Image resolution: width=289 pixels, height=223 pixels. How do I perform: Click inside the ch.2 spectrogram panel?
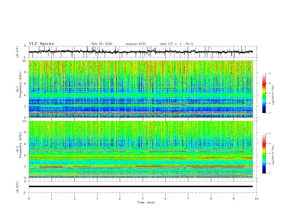tap(140, 149)
